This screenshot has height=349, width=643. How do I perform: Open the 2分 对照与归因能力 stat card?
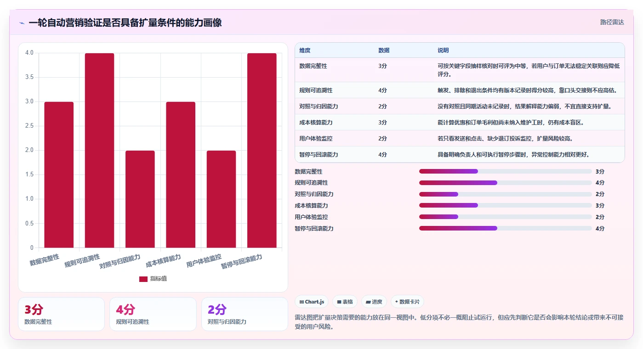tap(245, 314)
